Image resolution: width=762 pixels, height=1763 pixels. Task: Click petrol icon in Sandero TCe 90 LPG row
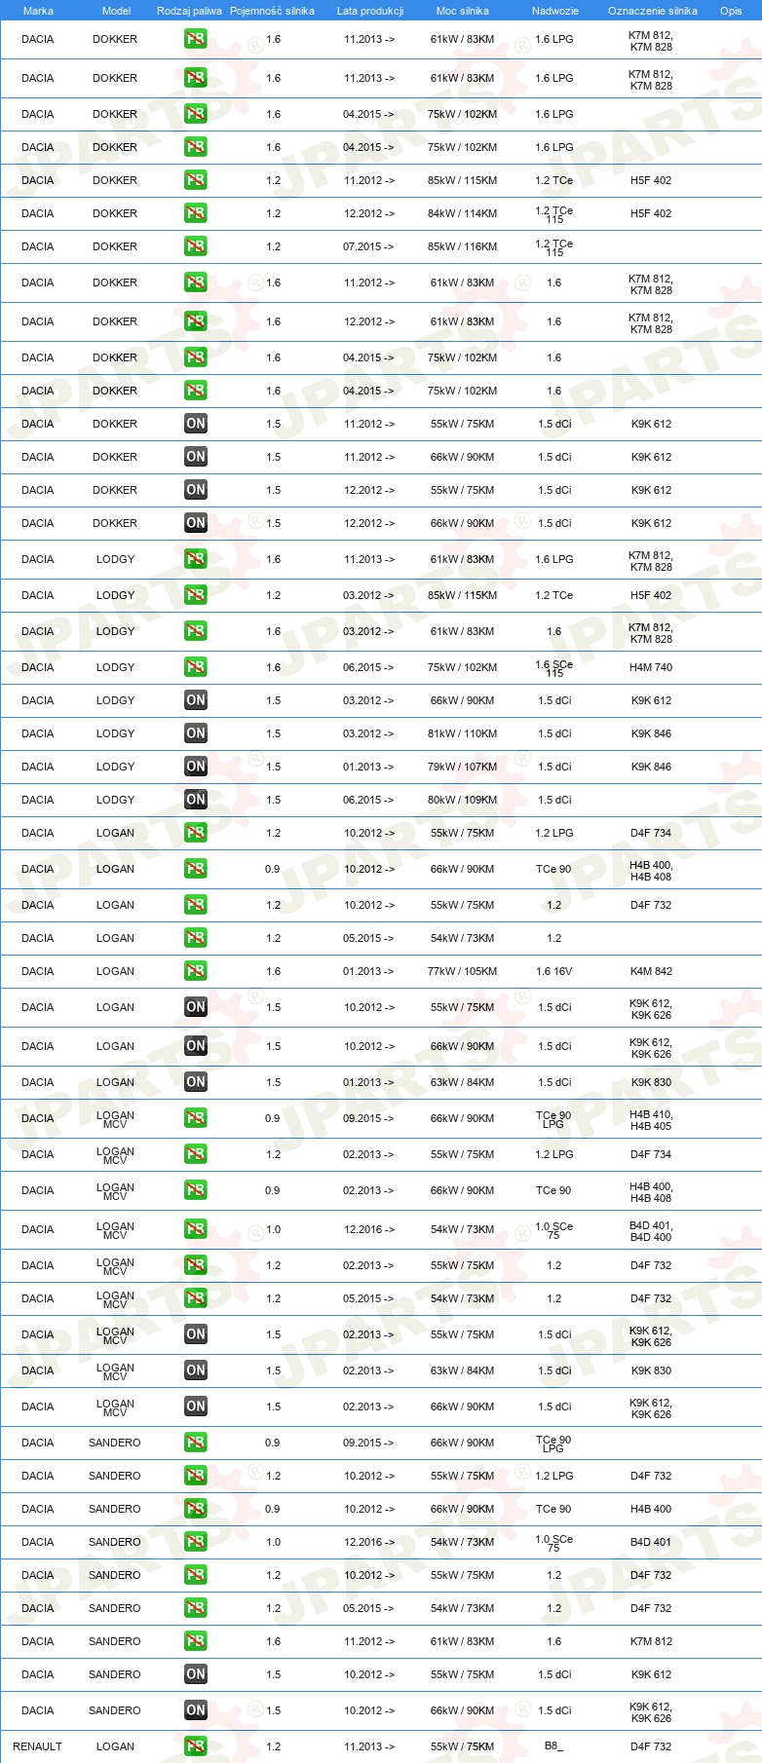[196, 1443]
